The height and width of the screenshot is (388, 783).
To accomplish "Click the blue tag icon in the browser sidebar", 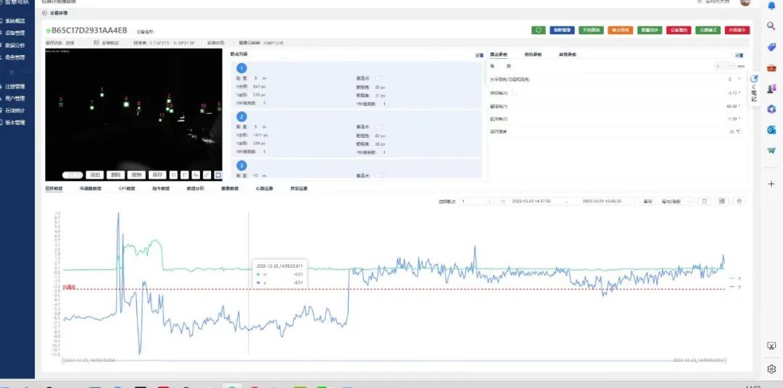I will (x=771, y=46).
